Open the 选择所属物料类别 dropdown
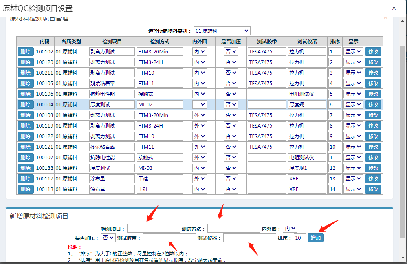407x264 pixels. 222,31
